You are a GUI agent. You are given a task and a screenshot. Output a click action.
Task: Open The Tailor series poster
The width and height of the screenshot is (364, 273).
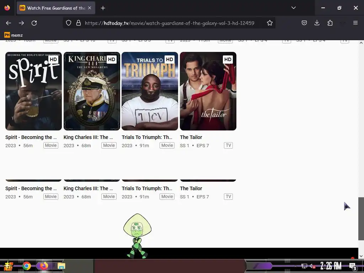[x=208, y=91]
